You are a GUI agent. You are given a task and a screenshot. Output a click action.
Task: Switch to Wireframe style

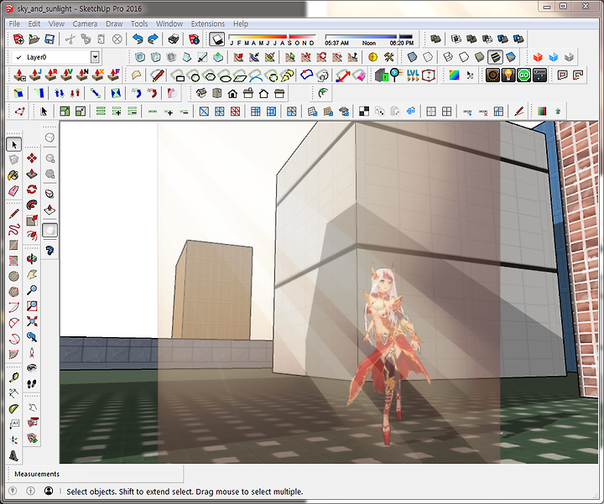click(448, 57)
